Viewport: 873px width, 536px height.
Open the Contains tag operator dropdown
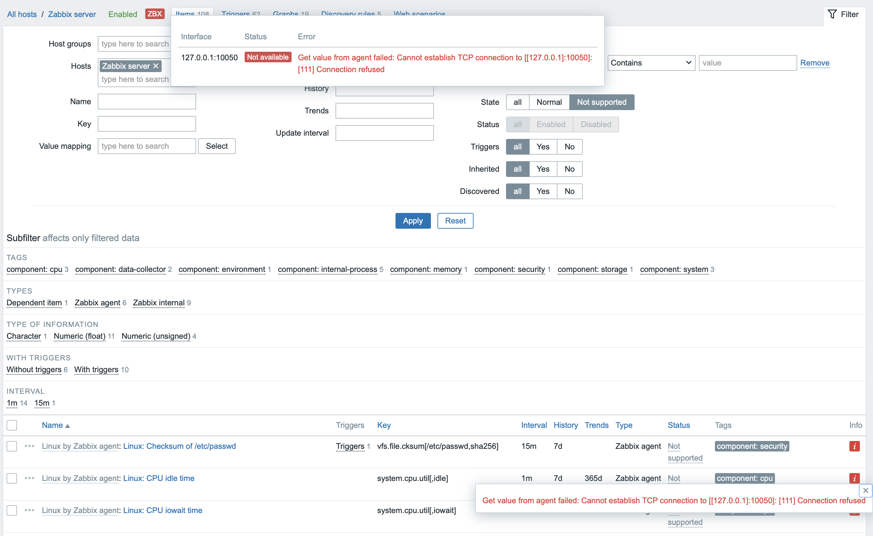coord(651,63)
